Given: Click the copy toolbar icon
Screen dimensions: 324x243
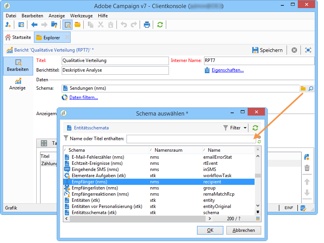Looking at the screenshot, I should click(91, 25).
